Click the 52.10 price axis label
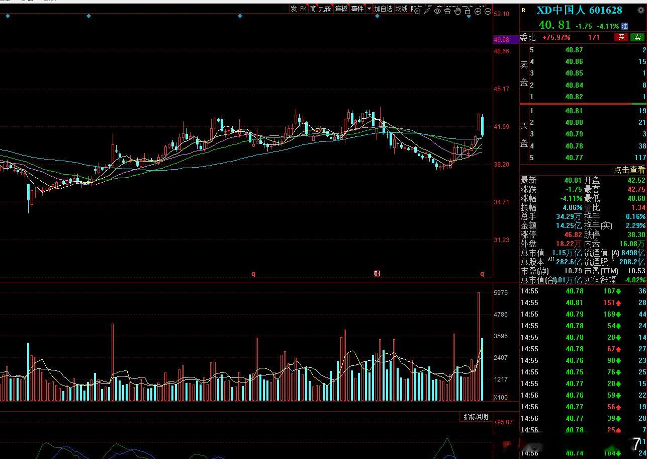The image size is (647, 459). point(502,14)
